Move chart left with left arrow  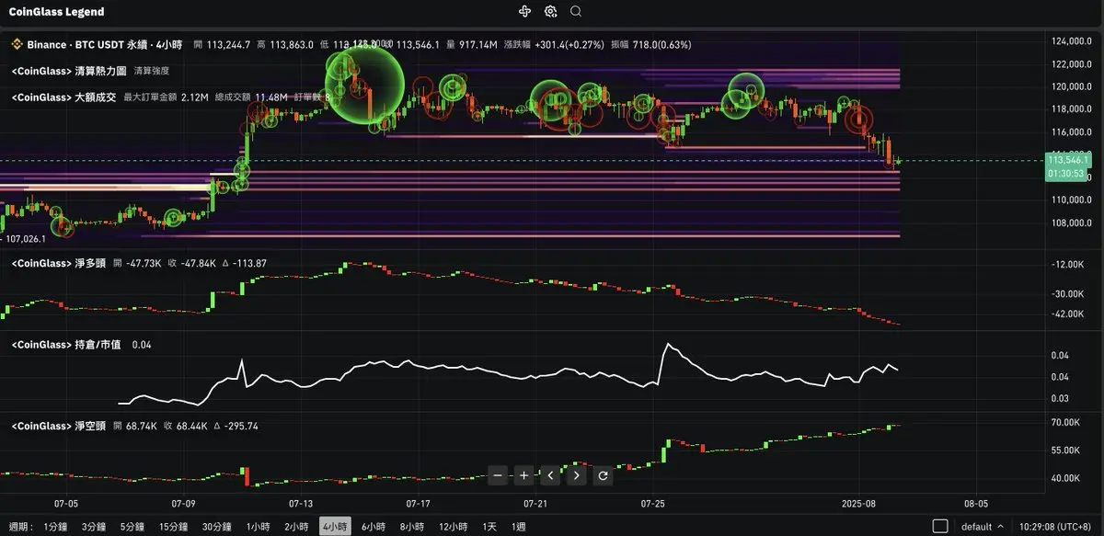coord(550,475)
